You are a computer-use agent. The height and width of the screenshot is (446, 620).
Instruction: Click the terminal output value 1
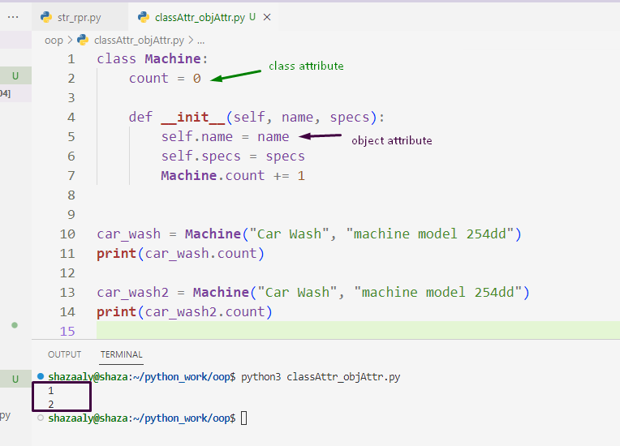click(50, 391)
